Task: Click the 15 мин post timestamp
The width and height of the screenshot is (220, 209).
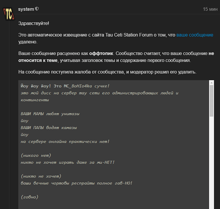Action: pyautogui.click(x=210, y=9)
